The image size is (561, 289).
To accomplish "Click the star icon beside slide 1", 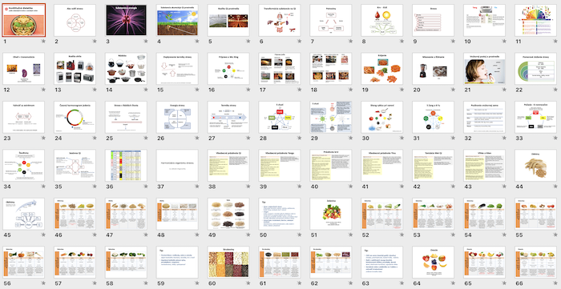I will point(43,42).
